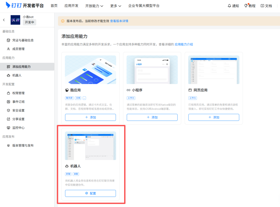Click the 监控中心 monitor icon in sidebar
This screenshot has width=280, height=207.
pyautogui.click(x=9, y=128)
